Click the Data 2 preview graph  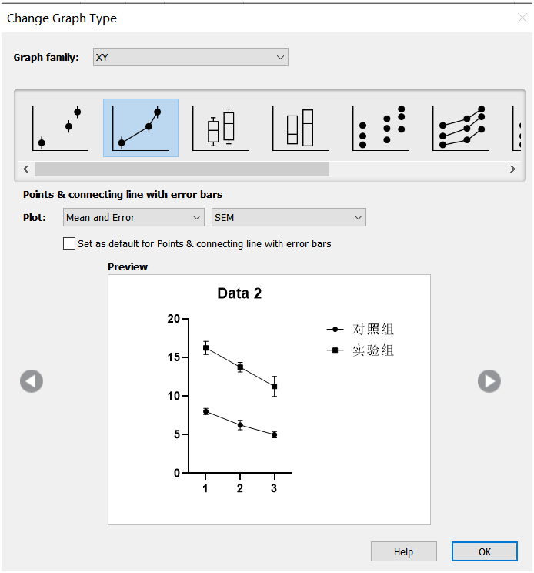pyautogui.click(x=269, y=399)
